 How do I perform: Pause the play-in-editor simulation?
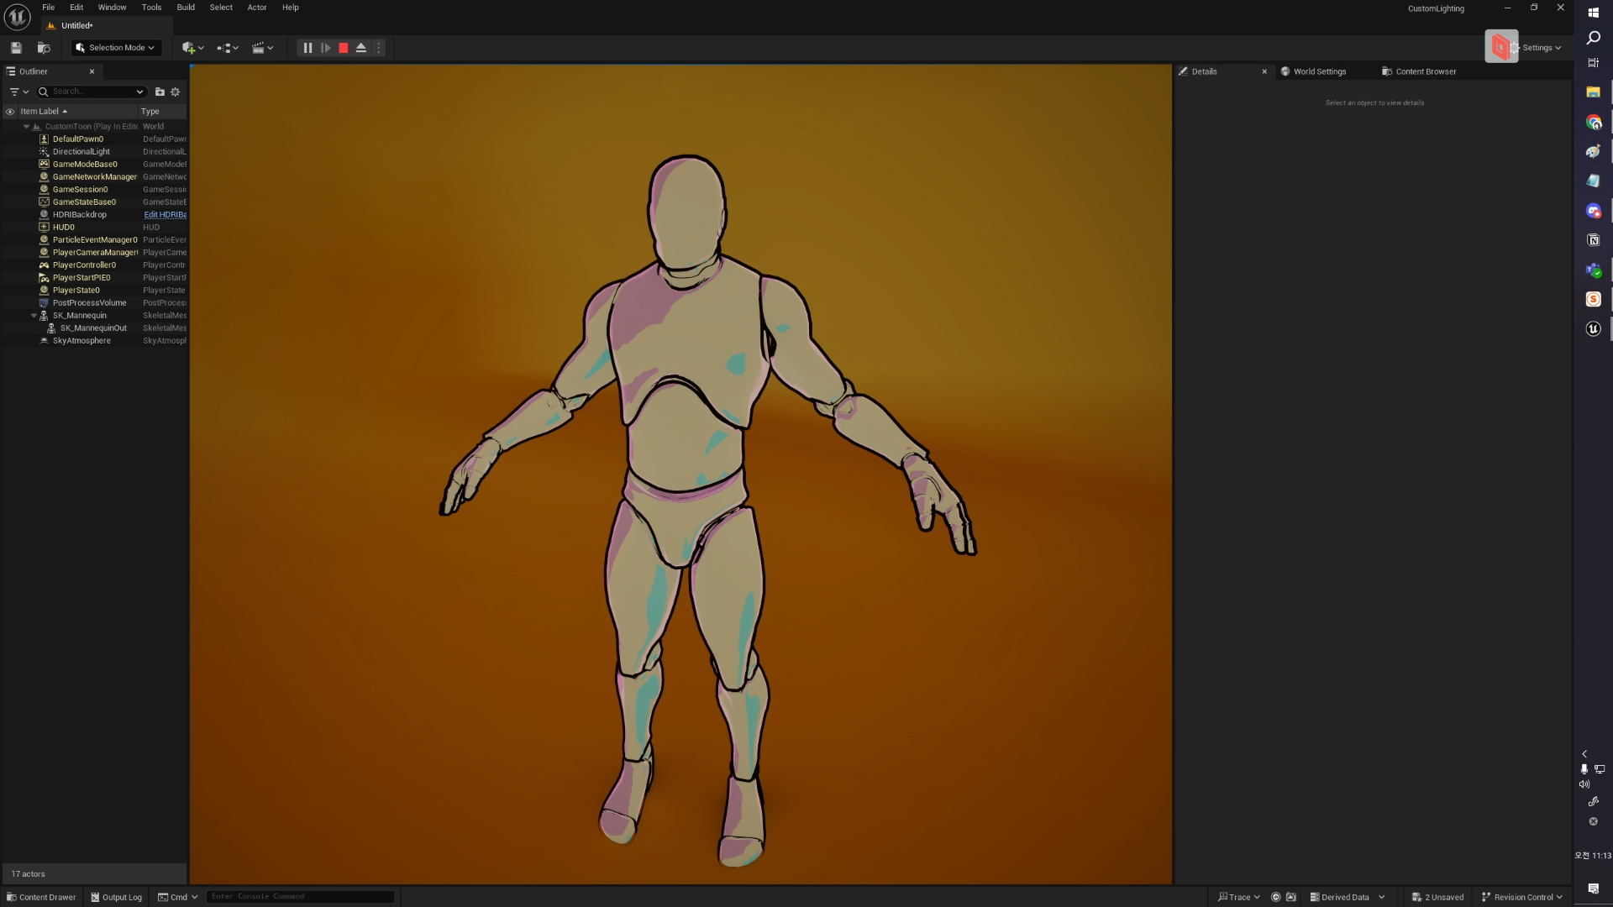[307, 48]
